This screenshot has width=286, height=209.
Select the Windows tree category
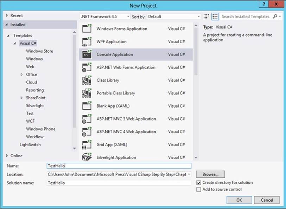pyautogui.click(x=34, y=59)
